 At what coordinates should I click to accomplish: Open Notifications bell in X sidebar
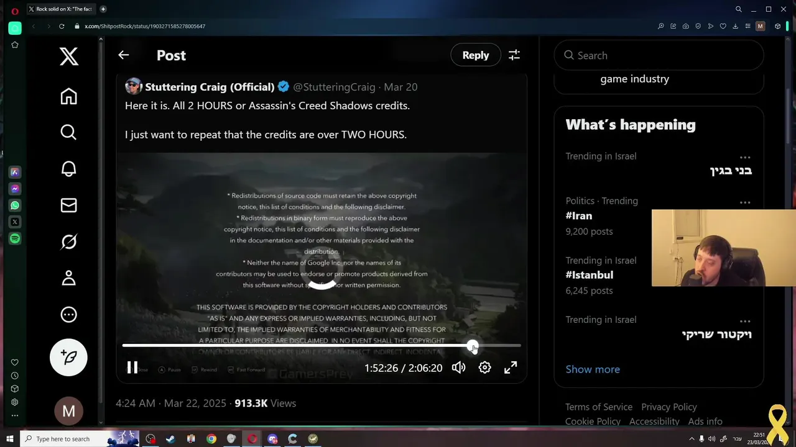68,169
